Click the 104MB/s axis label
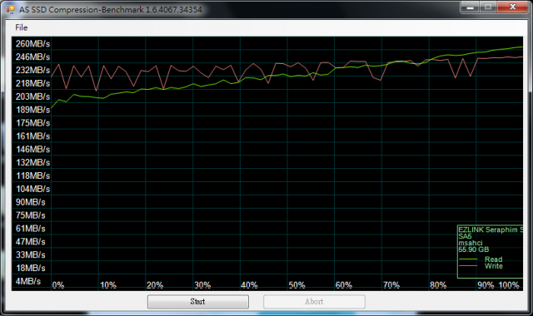The image size is (533, 316). click(32, 189)
